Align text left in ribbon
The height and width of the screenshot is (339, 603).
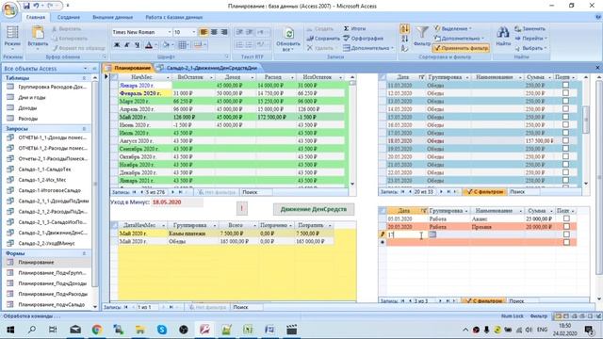click(x=204, y=32)
